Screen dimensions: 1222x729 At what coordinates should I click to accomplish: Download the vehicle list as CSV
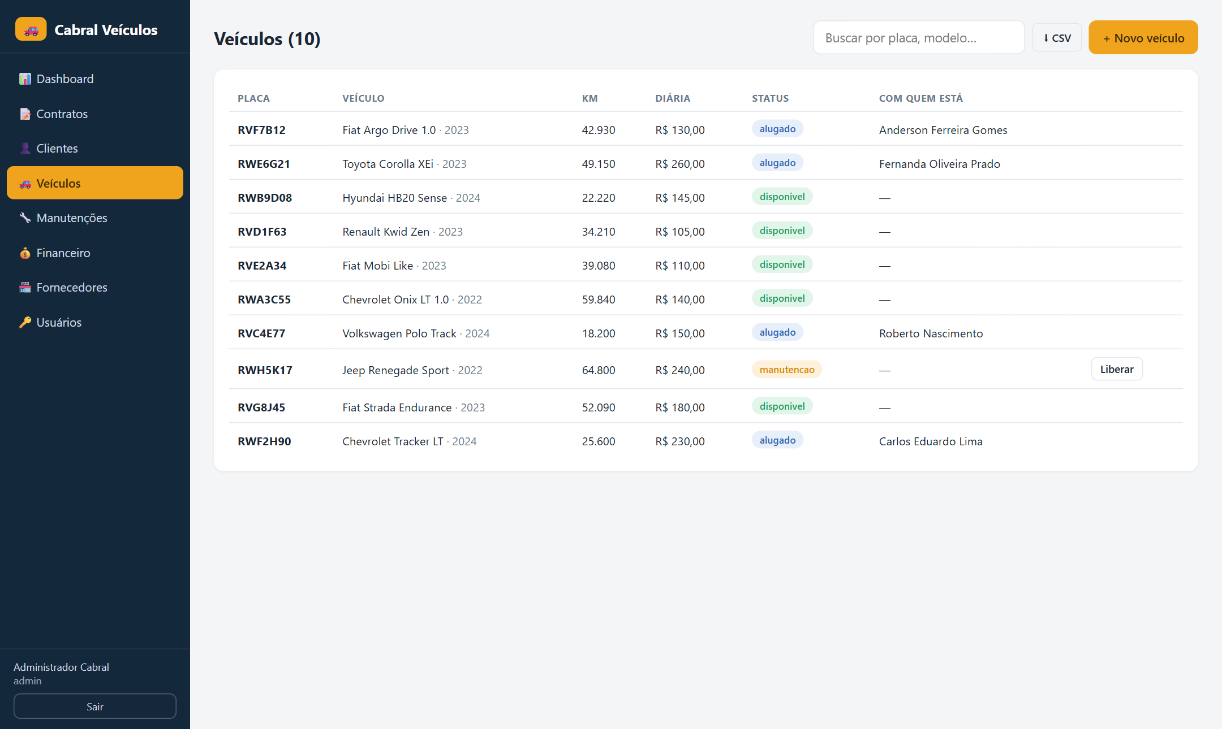click(1057, 38)
